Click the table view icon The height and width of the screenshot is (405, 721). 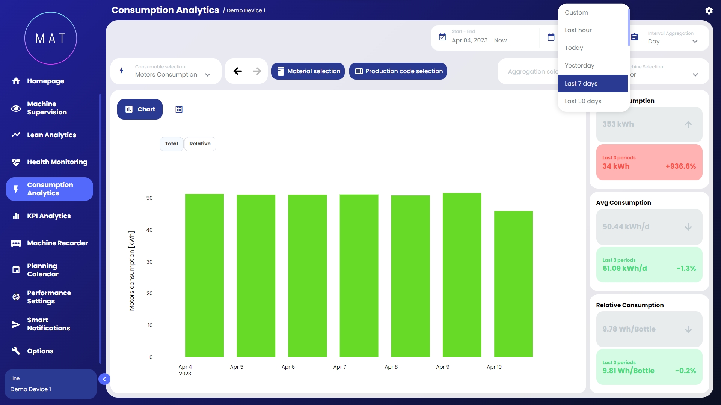point(179,109)
